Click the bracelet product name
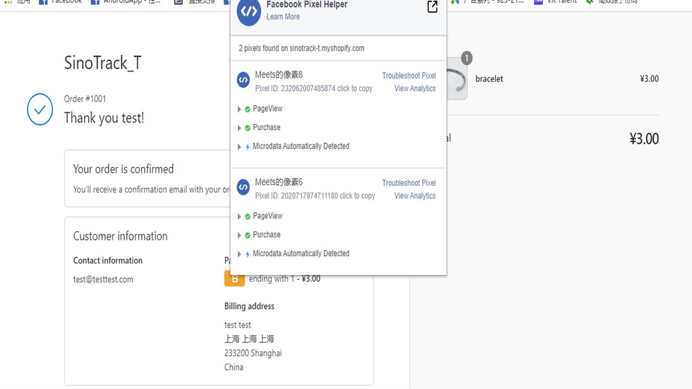 (489, 79)
